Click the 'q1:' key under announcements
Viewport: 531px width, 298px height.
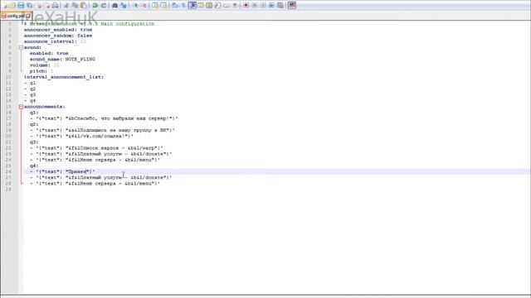pyautogui.click(x=34, y=113)
